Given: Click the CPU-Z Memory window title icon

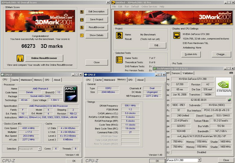Looking at the screenshot, I should (86, 75).
